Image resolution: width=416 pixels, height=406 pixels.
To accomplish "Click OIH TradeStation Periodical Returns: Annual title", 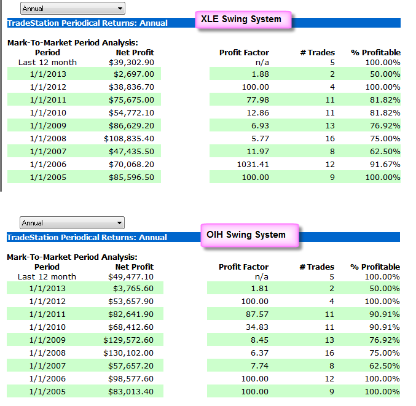I will pos(87,237).
